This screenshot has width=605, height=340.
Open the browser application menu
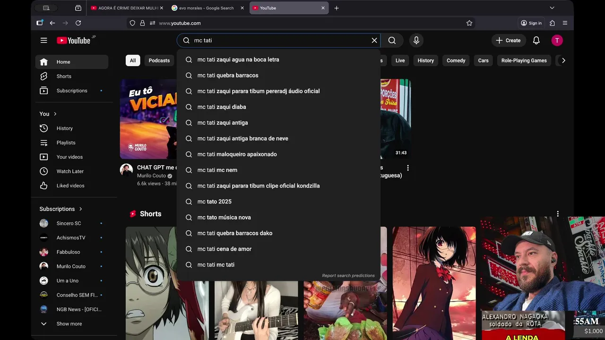(x=565, y=23)
